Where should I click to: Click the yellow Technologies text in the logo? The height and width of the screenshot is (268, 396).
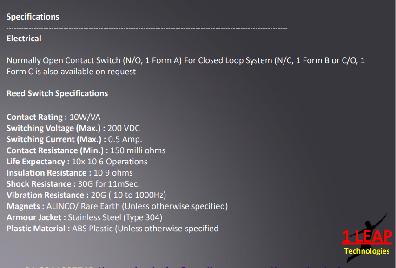367,251
